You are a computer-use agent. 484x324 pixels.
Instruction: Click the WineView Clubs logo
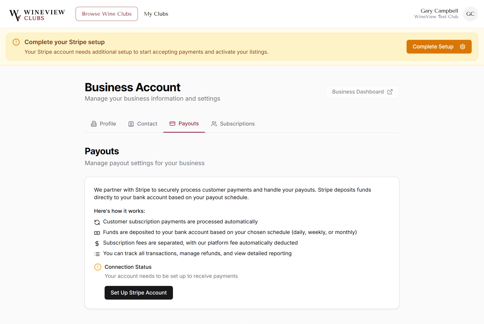pyautogui.click(x=37, y=15)
